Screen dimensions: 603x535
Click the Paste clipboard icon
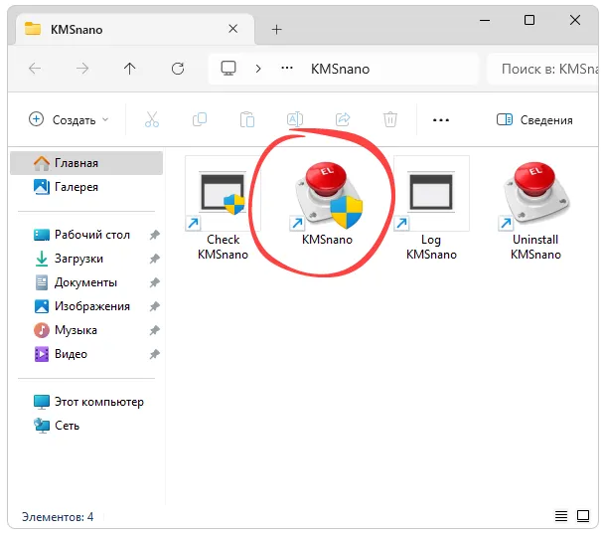coord(247,119)
